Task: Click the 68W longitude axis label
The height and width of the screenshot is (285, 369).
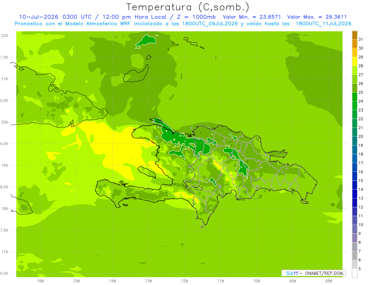Action: click(329, 281)
